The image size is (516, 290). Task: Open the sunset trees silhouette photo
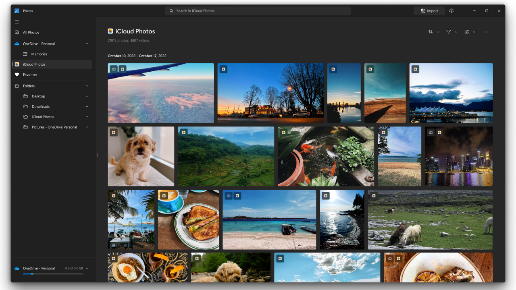pyautogui.click(x=270, y=93)
